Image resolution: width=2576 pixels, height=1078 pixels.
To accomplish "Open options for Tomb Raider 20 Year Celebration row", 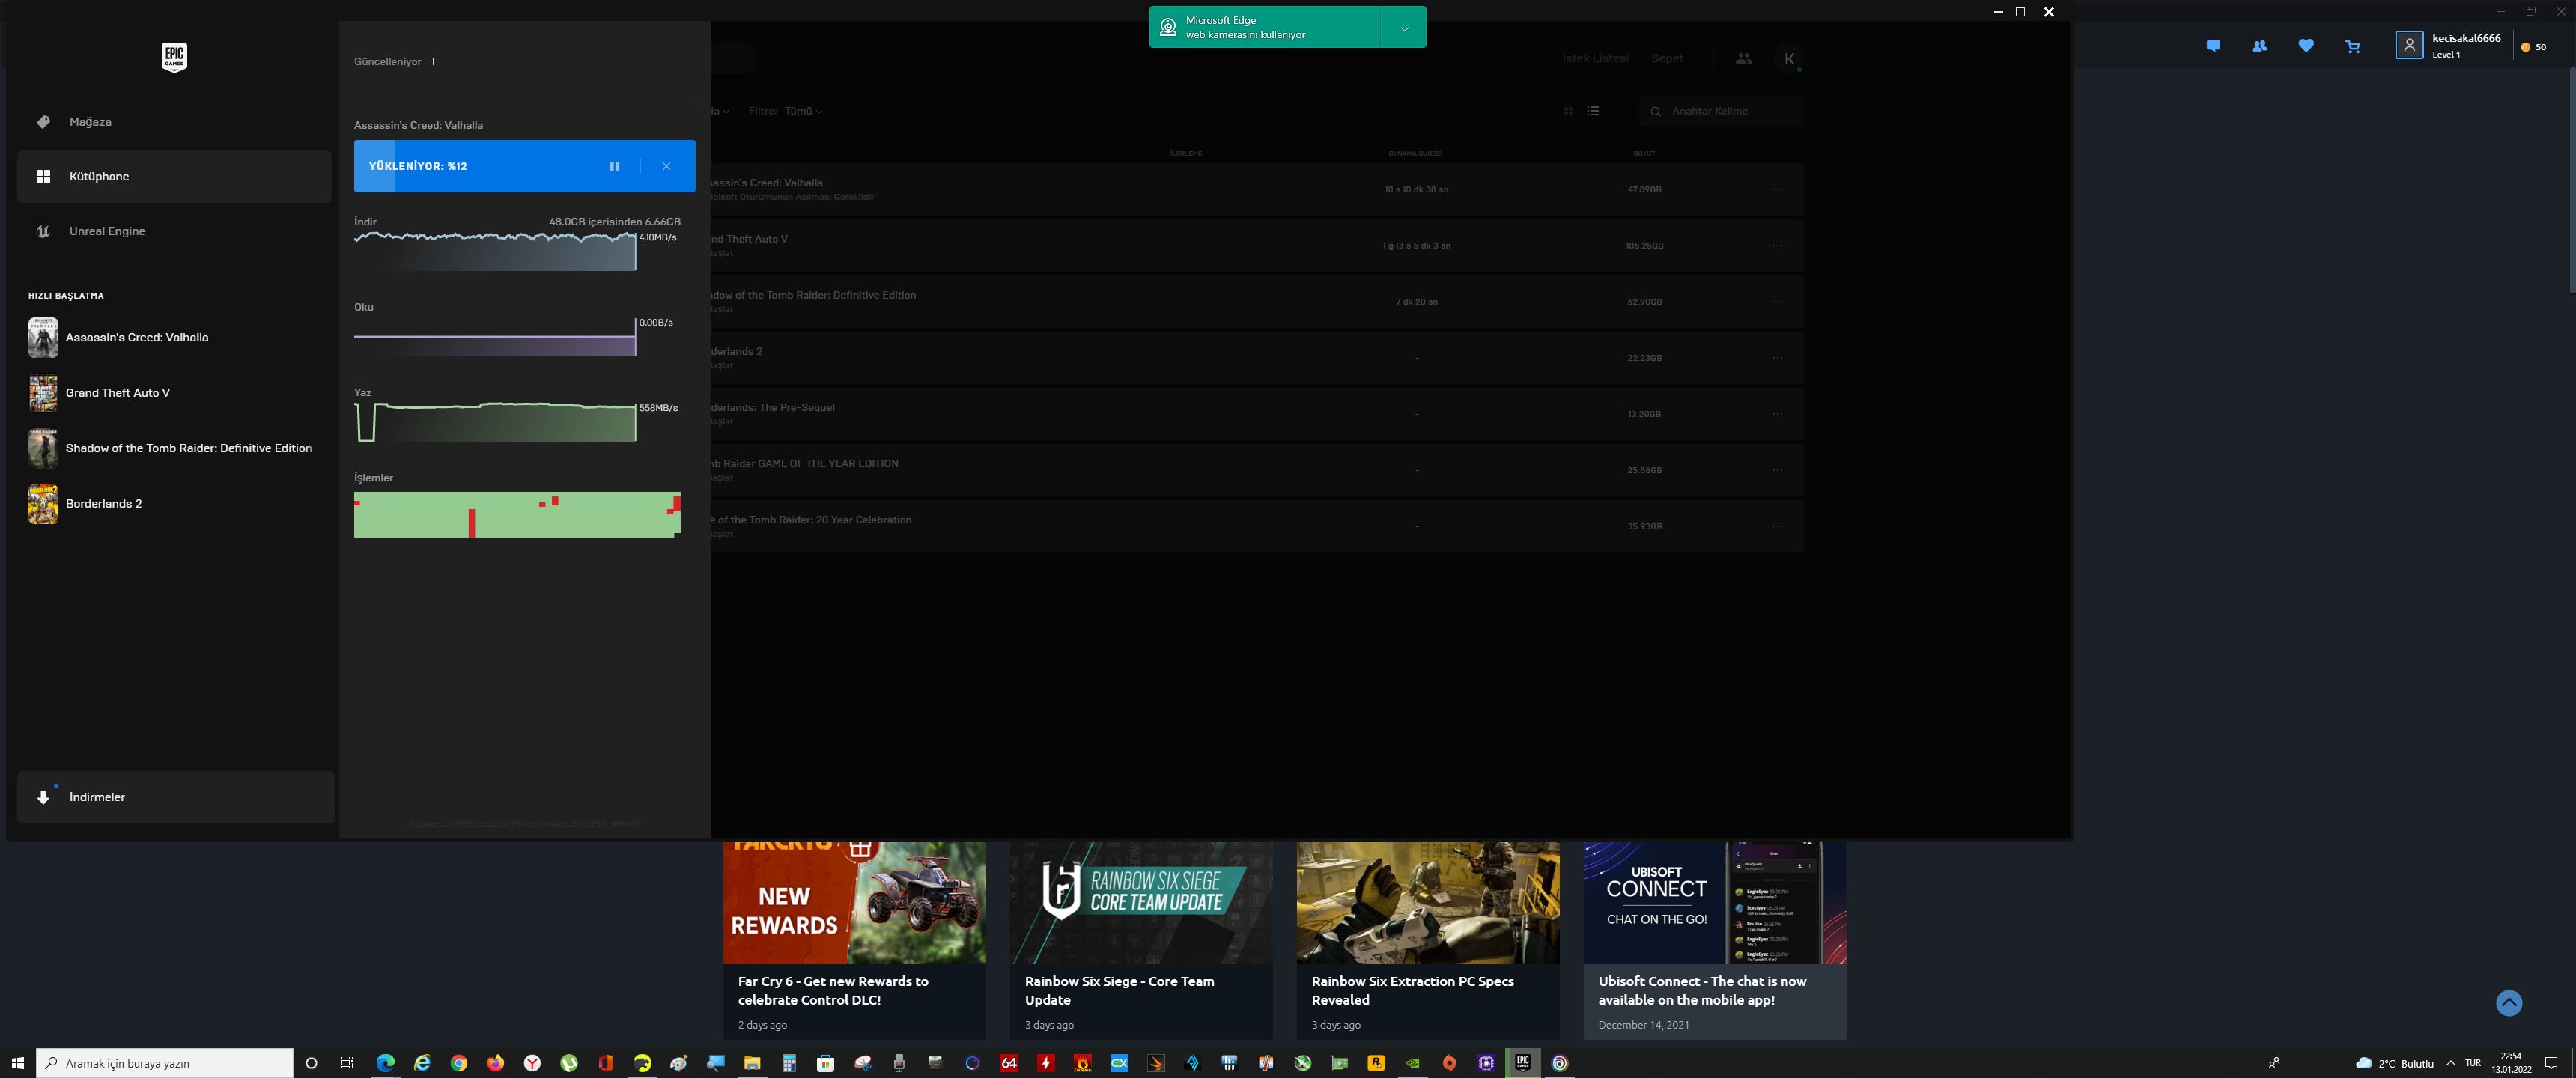I will coord(1777,526).
